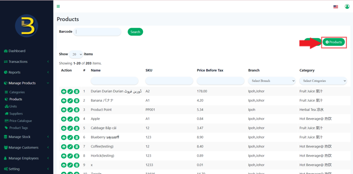Click into the Barcode input field
The image size is (353, 174).
pyautogui.click(x=97, y=32)
